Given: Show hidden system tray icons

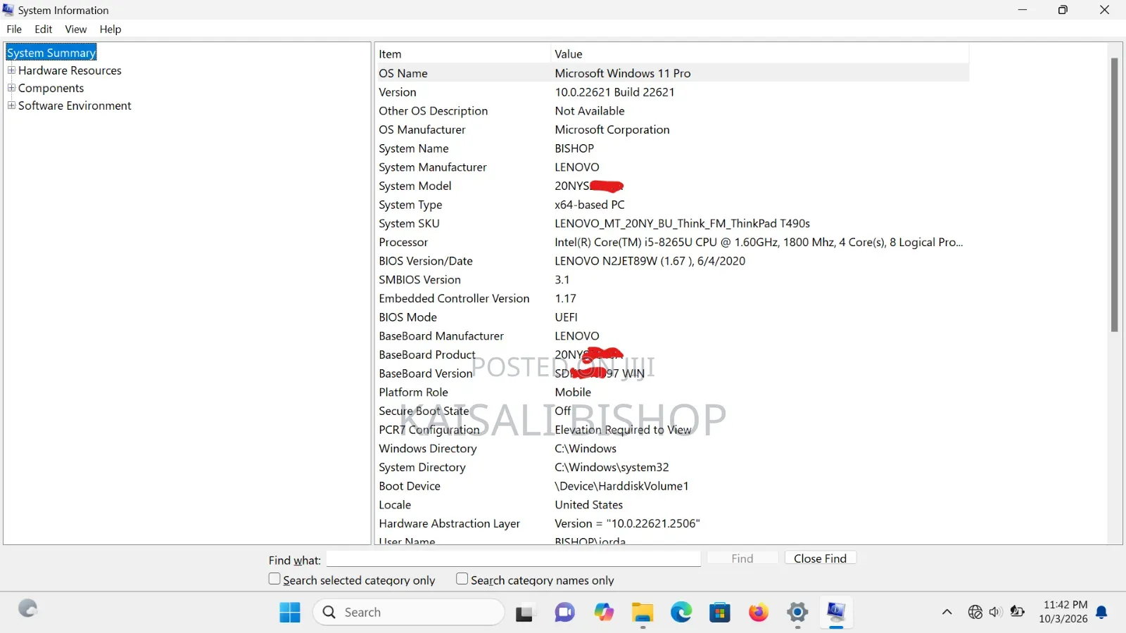Looking at the screenshot, I should [x=947, y=612].
